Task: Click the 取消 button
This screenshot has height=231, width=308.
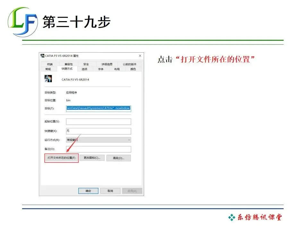Action: pyautogui.click(x=110, y=191)
